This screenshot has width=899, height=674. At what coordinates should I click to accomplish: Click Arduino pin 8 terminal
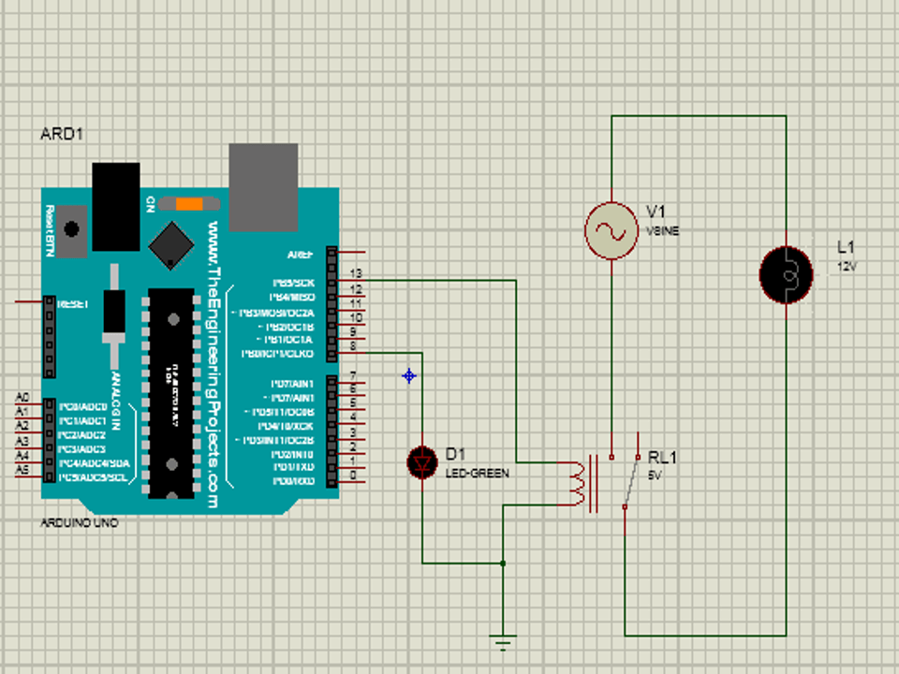(351, 353)
